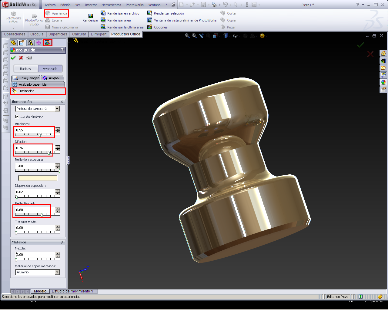Open the Design Library task pane icon
Image resolution: width=388 pixels, height=310 pixels.
coord(383,61)
